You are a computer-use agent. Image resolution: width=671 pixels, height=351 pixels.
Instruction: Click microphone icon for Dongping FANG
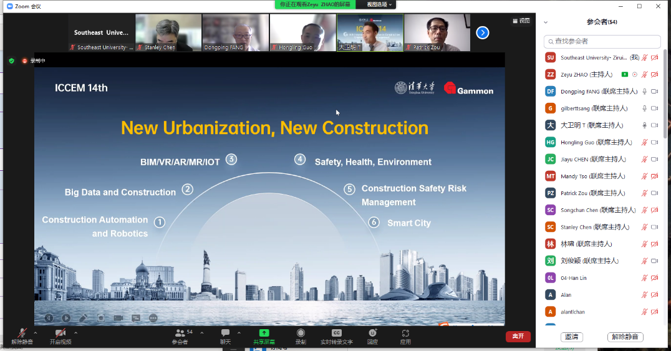(x=644, y=91)
